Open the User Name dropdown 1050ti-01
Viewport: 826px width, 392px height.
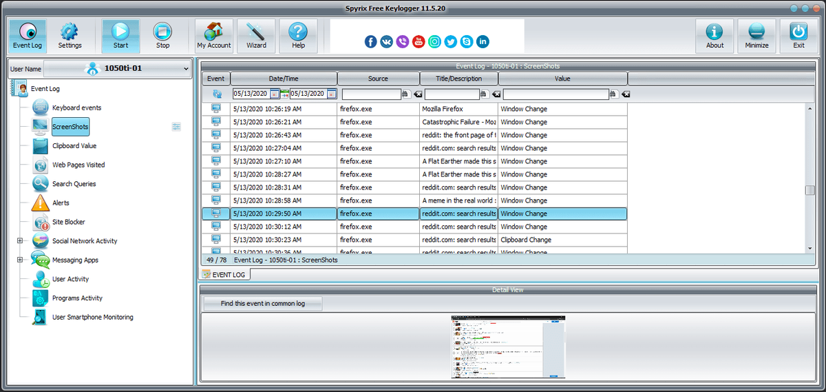(117, 68)
